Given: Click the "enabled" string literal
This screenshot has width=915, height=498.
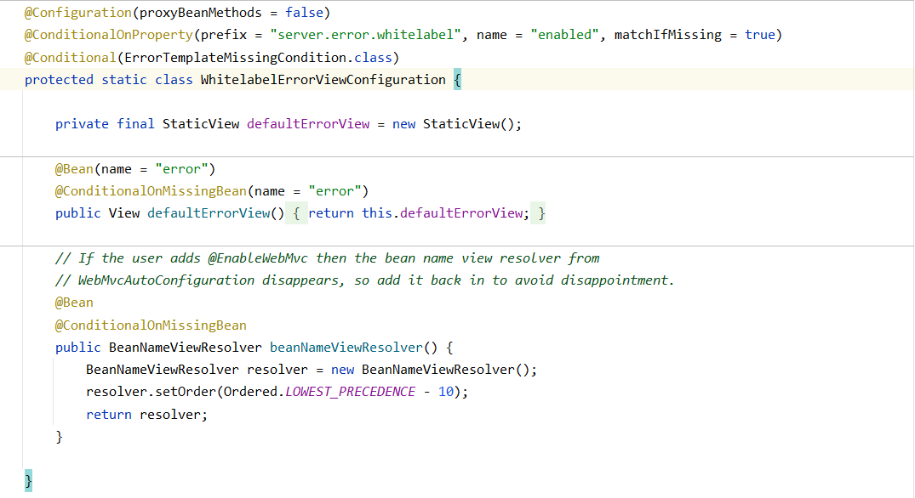Looking at the screenshot, I should pyautogui.click(x=564, y=35).
